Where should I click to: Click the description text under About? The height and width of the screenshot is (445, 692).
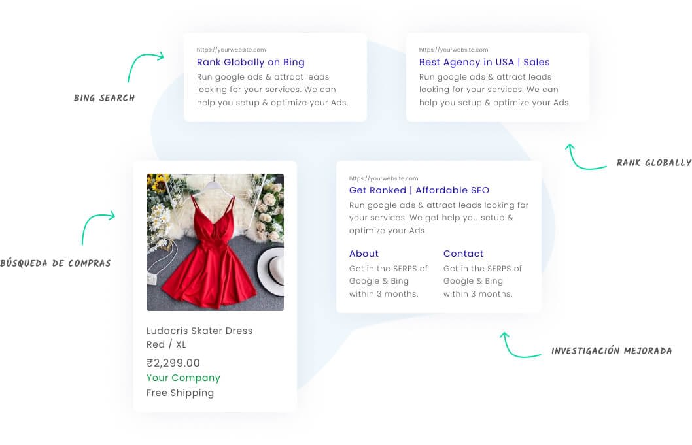389,281
